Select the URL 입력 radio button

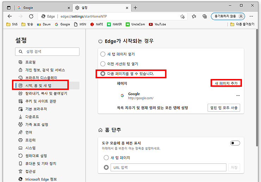(106, 167)
